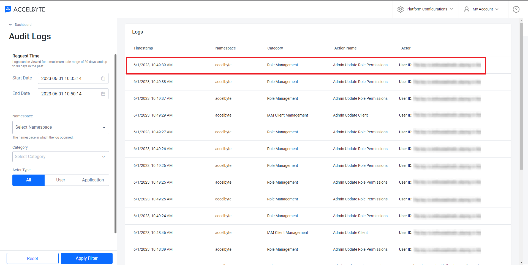528x265 pixels.
Task: Click the My Account user icon
Action: pos(467,9)
